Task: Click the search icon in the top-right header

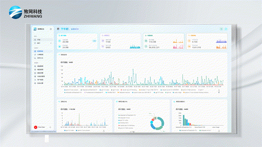Action: click(221, 29)
